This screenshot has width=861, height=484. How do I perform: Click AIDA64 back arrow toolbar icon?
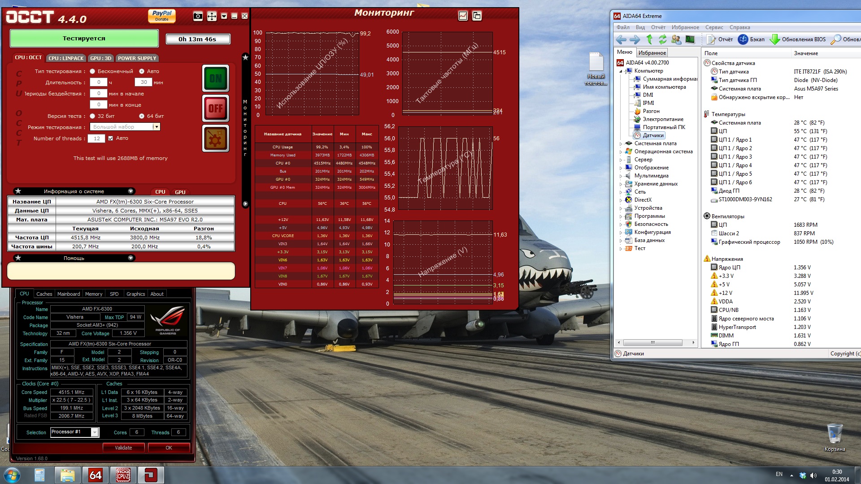point(621,39)
